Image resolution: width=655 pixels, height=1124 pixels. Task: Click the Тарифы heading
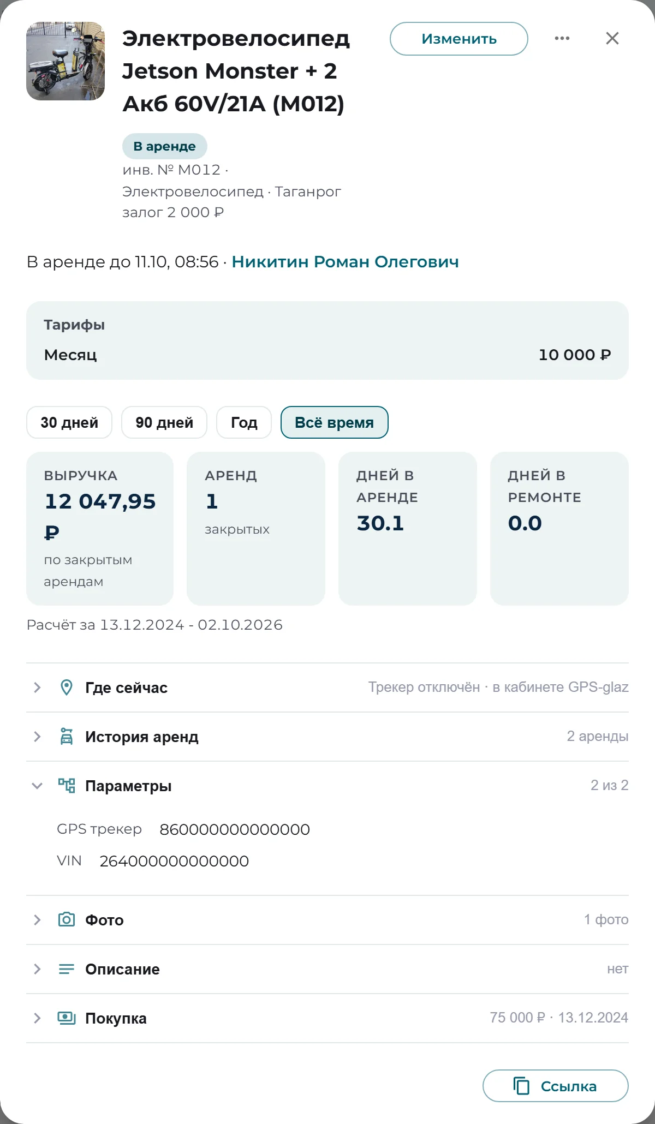pyautogui.click(x=74, y=325)
